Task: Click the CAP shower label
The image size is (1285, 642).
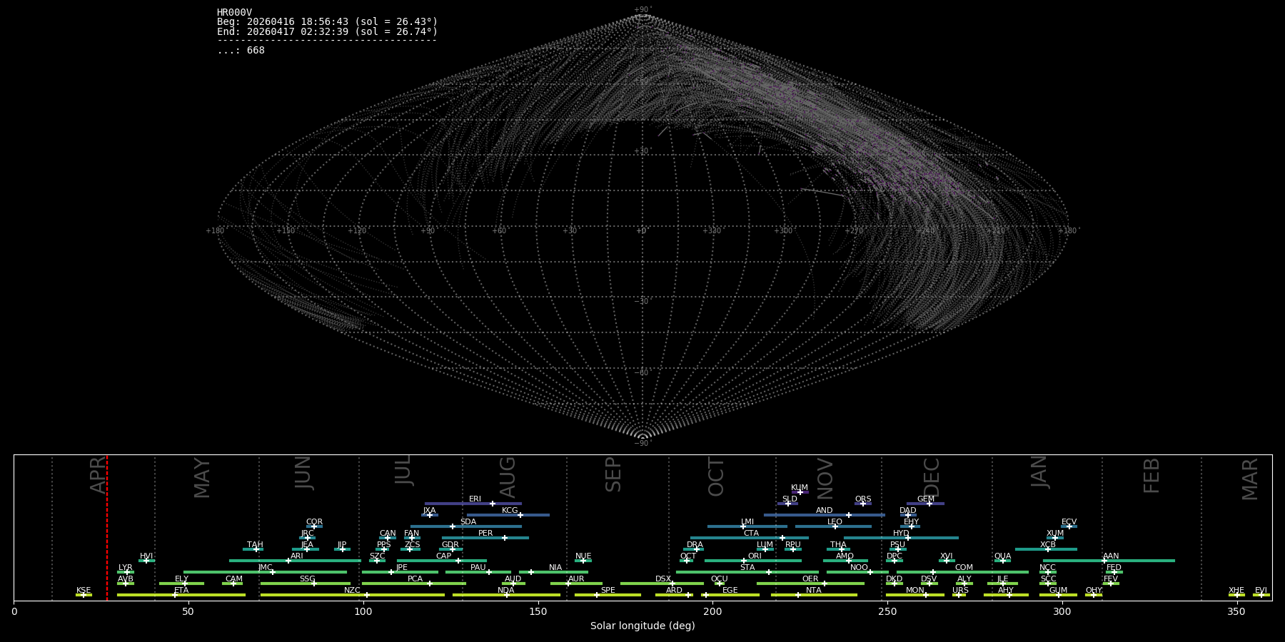Action: [444, 556]
